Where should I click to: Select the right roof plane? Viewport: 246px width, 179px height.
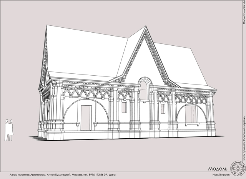pos(184,64)
